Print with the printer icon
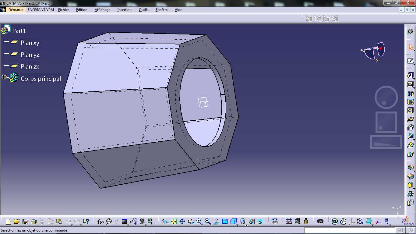 (x=33, y=222)
